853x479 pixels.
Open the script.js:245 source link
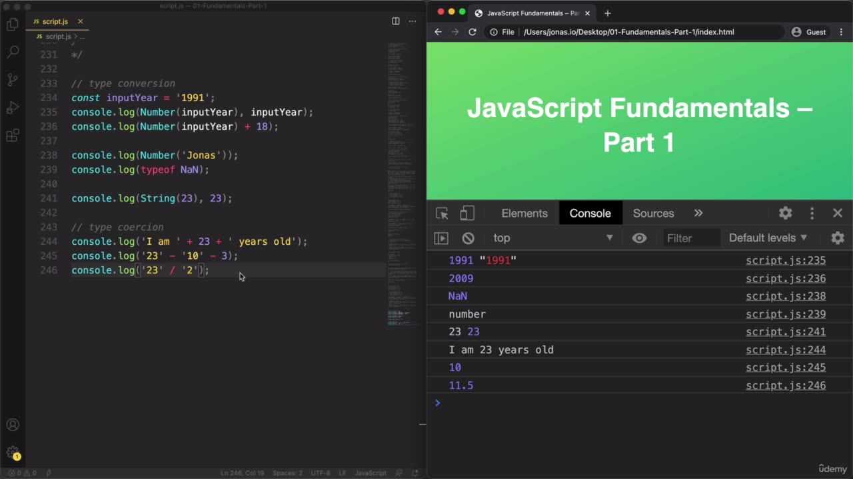pos(786,368)
